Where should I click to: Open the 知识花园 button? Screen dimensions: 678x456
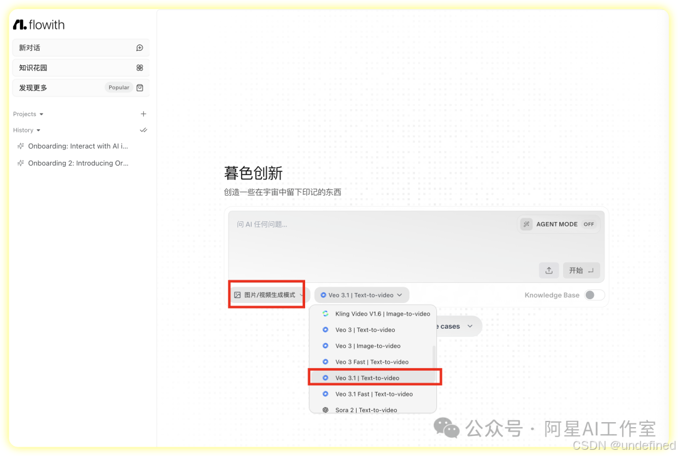[x=81, y=68]
